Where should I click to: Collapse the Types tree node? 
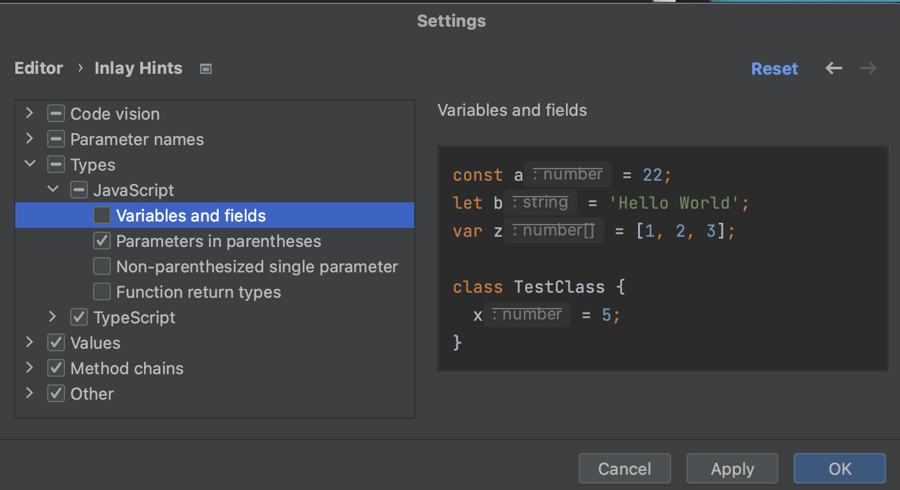click(29, 164)
